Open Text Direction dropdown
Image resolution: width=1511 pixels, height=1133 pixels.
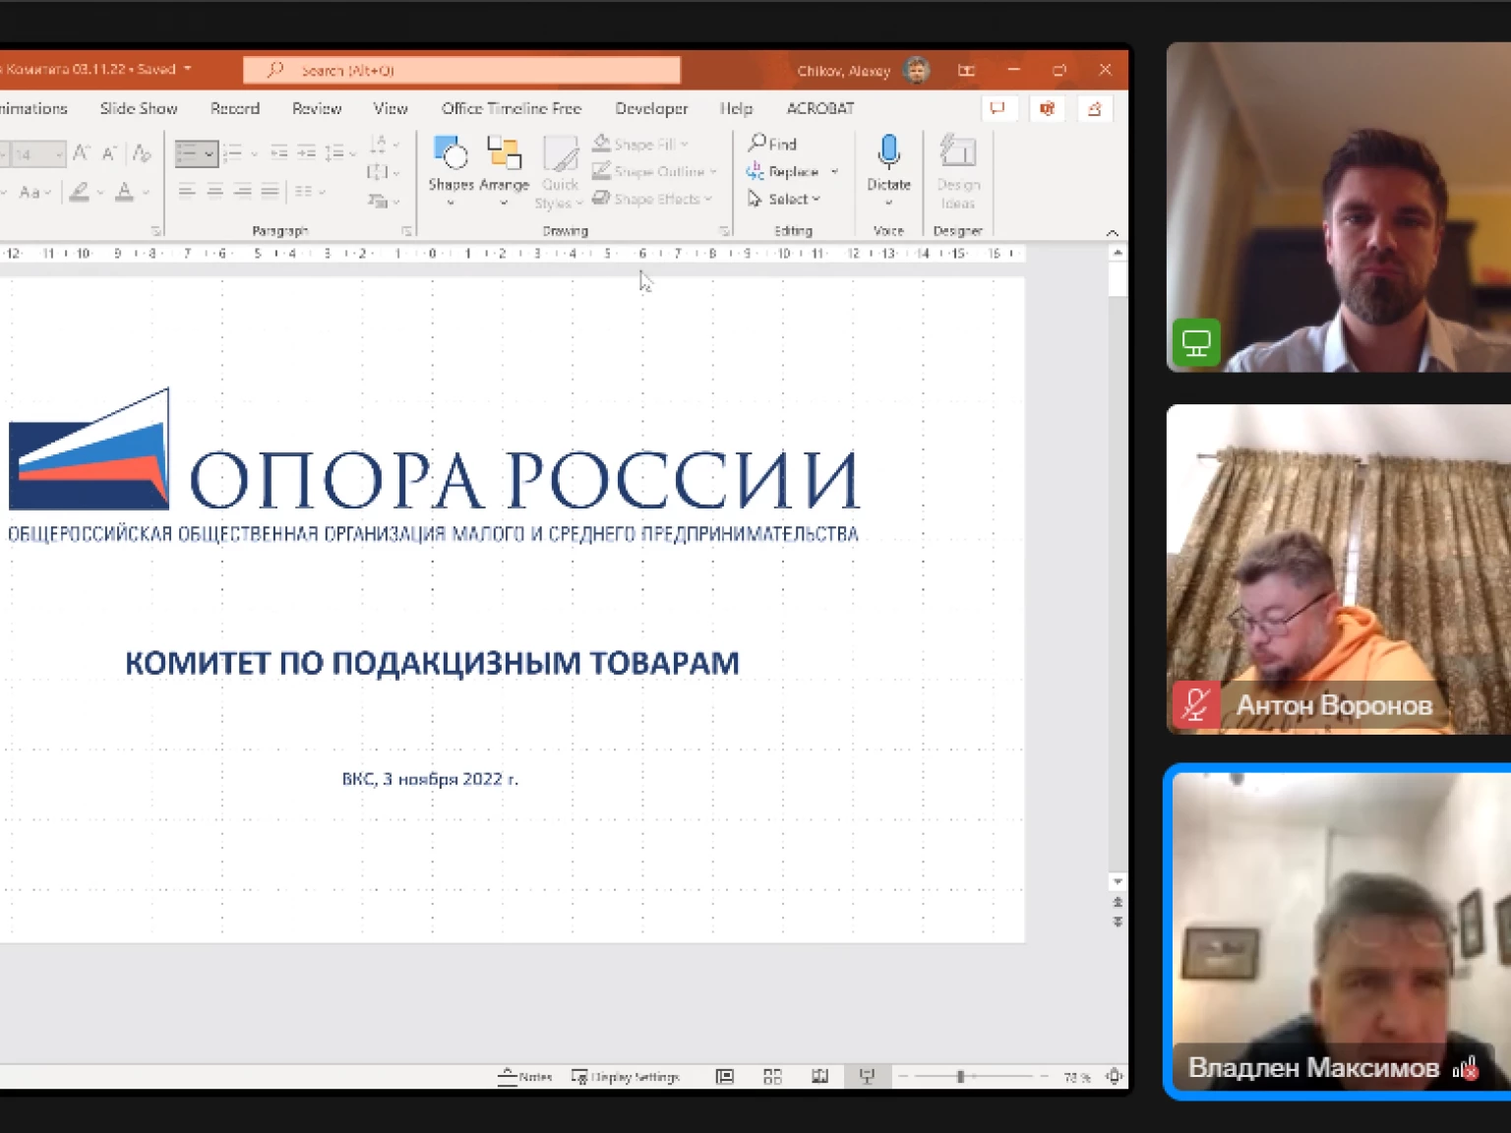[x=384, y=145]
